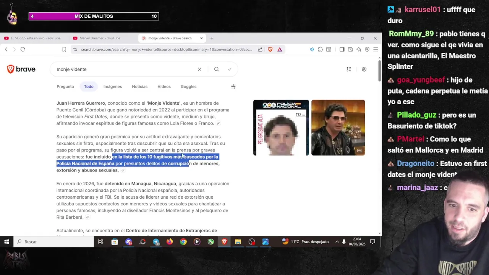Image resolution: width=489 pixels, height=275 pixels.
Task: Show hidden system tray icons chevron
Action: tap(337, 242)
